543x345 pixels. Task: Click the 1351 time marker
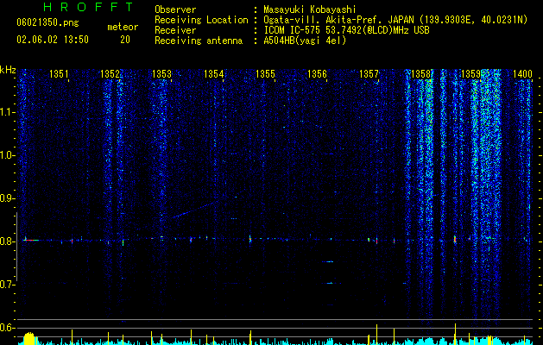tap(59, 74)
